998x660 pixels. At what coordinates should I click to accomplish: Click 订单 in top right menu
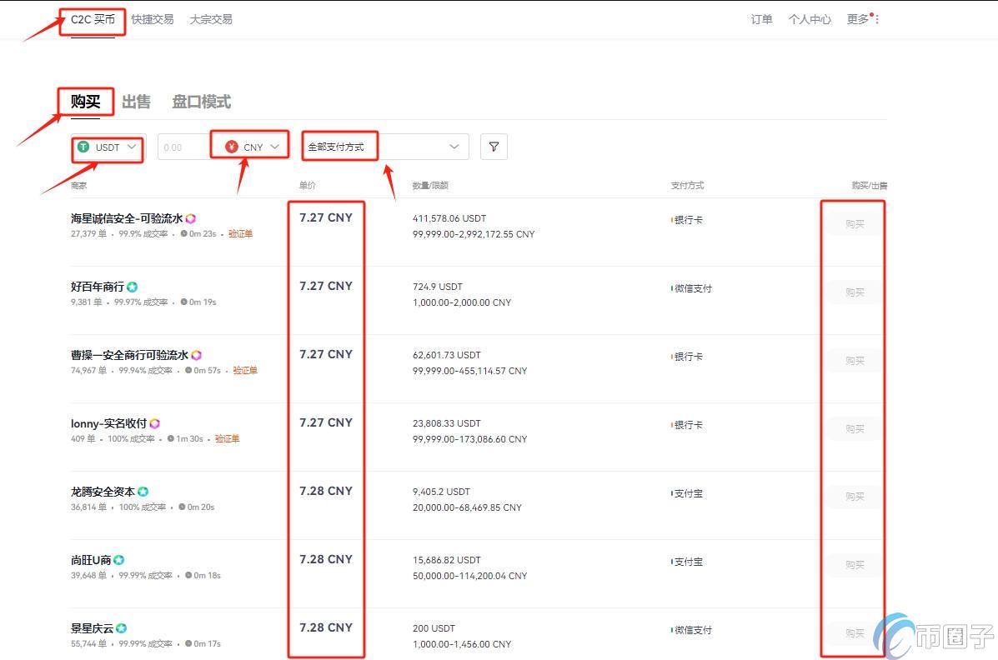coord(761,19)
